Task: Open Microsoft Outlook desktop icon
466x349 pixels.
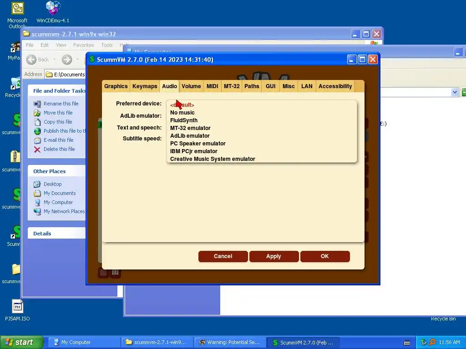Action: point(17,15)
